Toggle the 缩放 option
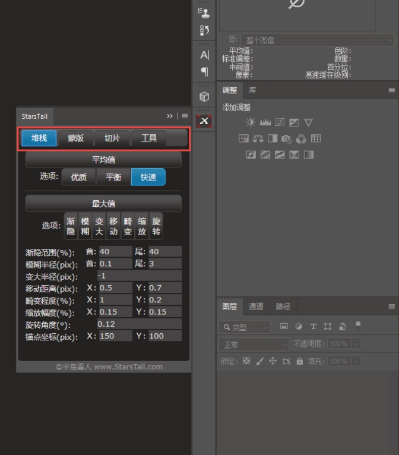 [142, 226]
